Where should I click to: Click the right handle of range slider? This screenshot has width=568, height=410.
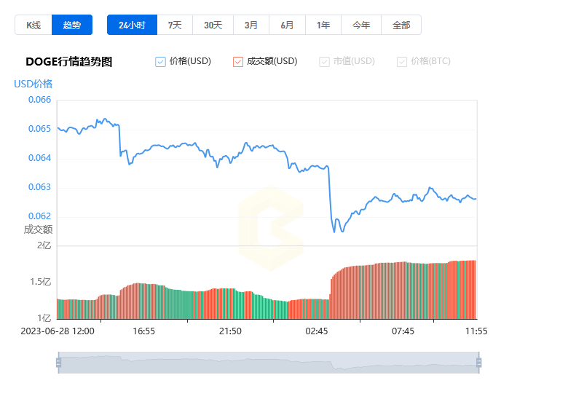pos(478,362)
